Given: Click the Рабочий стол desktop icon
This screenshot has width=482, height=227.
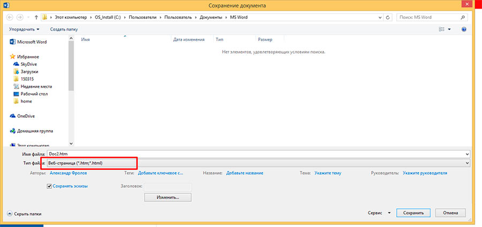Looking at the screenshot, I should click(x=16, y=94).
